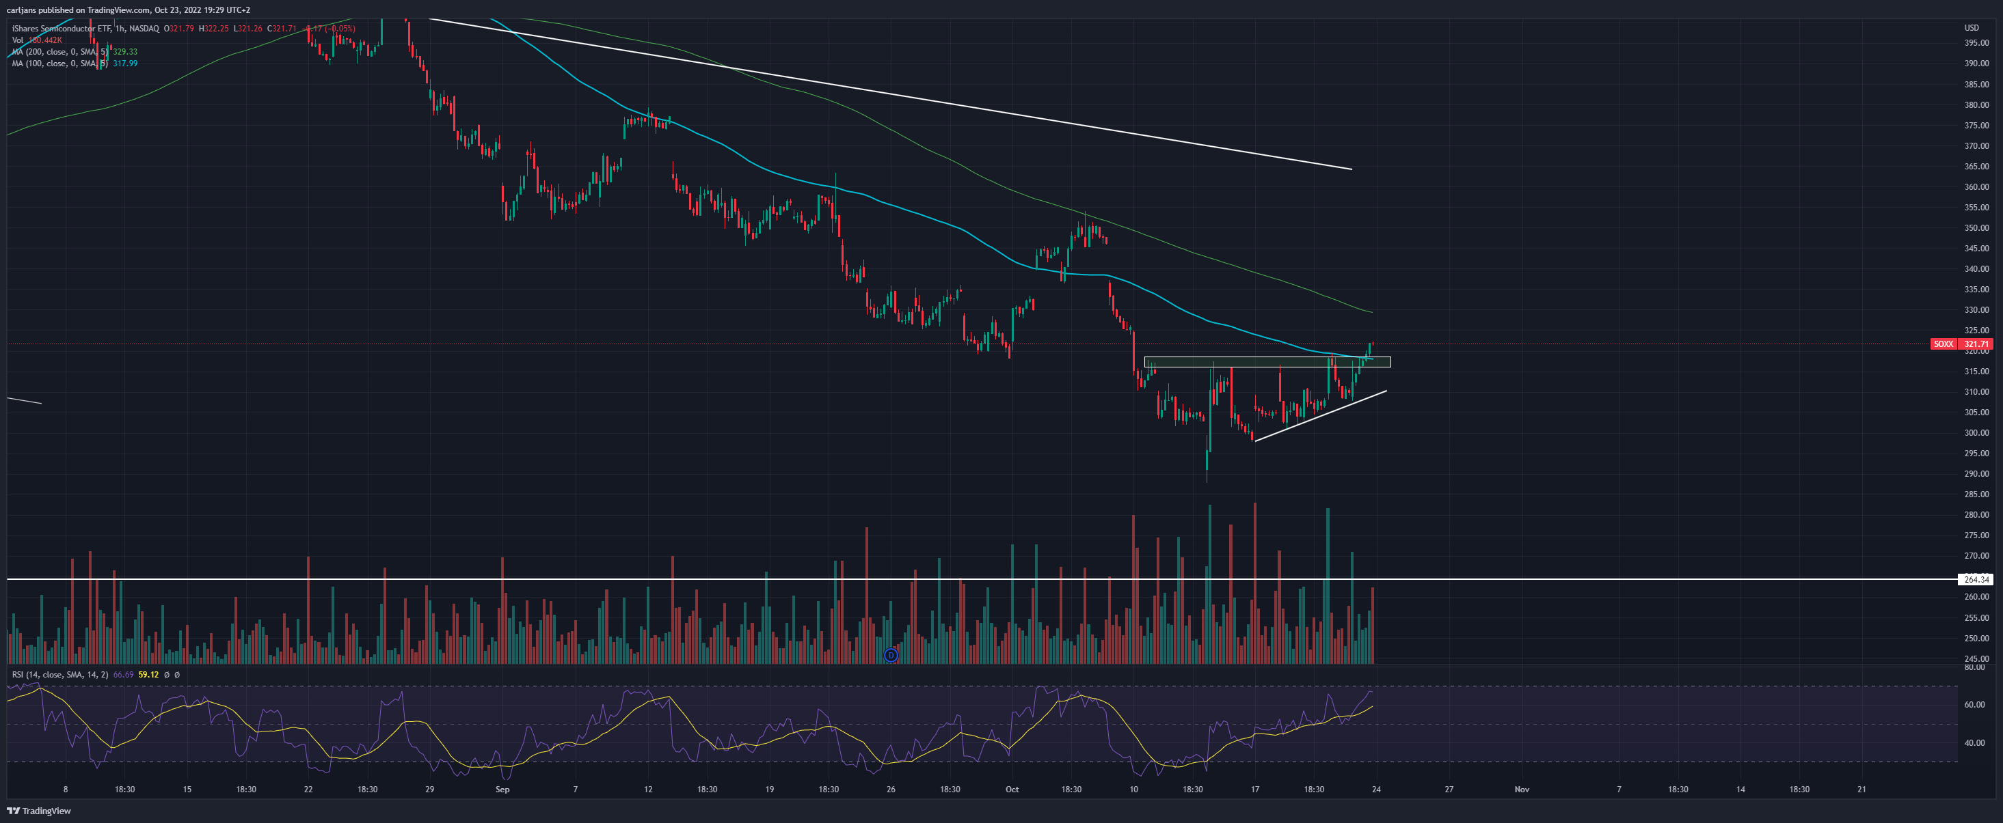
Task: Click the USD currency label on price axis
Action: coord(1972,28)
